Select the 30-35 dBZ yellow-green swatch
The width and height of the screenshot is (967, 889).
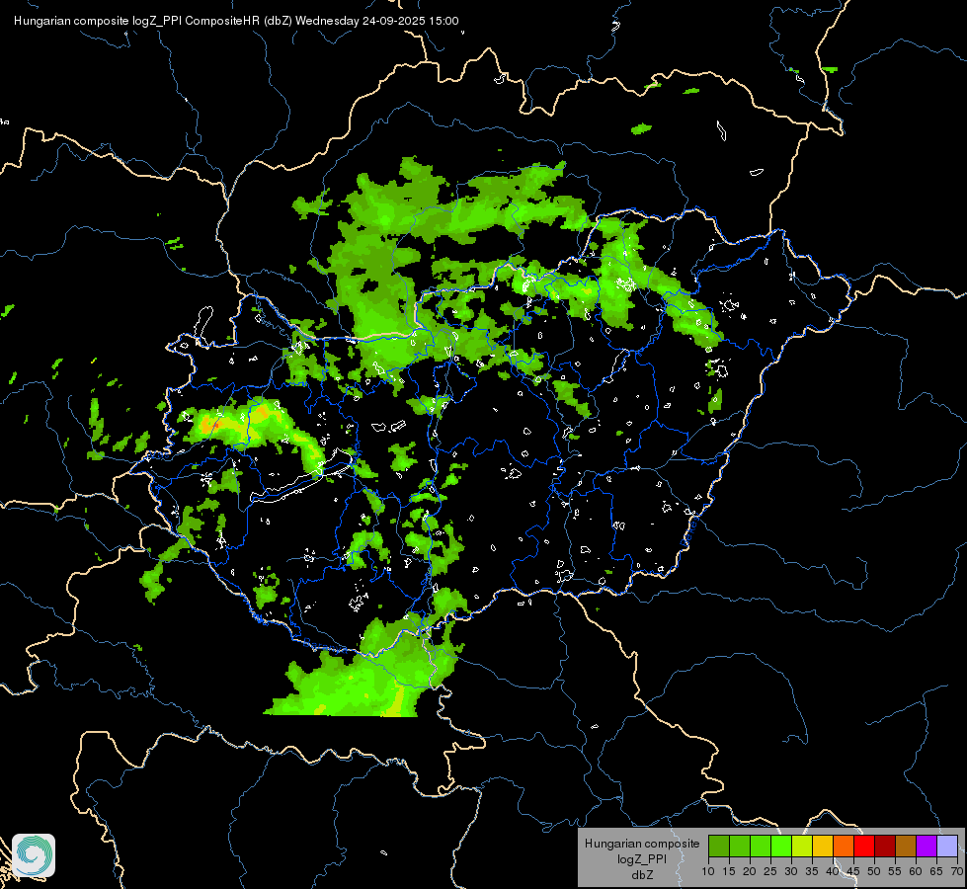coord(802,847)
